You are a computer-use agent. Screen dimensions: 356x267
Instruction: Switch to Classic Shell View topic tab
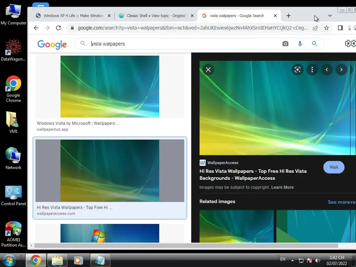(156, 16)
